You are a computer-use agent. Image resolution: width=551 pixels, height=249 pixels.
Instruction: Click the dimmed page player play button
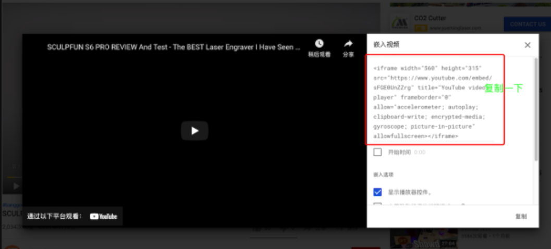coord(16,186)
